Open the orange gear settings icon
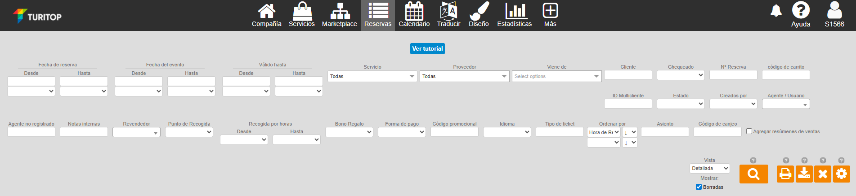Image resolution: width=856 pixels, height=196 pixels. coord(841,174)
